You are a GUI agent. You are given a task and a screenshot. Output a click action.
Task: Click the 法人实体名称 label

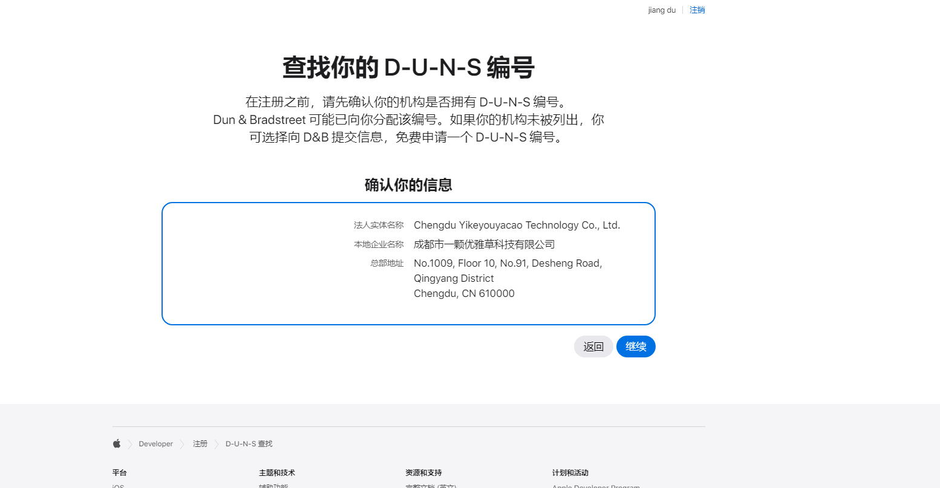[379, 225]
